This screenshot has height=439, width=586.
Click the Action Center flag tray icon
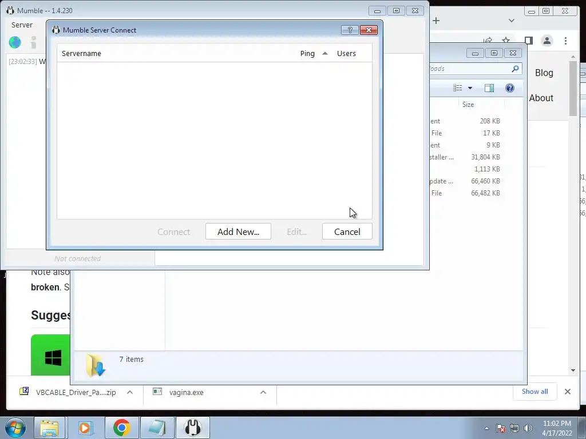(501, 428)
